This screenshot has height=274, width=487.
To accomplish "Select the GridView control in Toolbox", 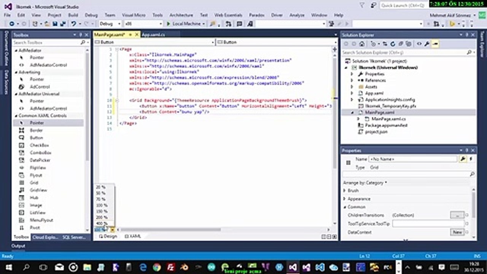I will point(38,190).
